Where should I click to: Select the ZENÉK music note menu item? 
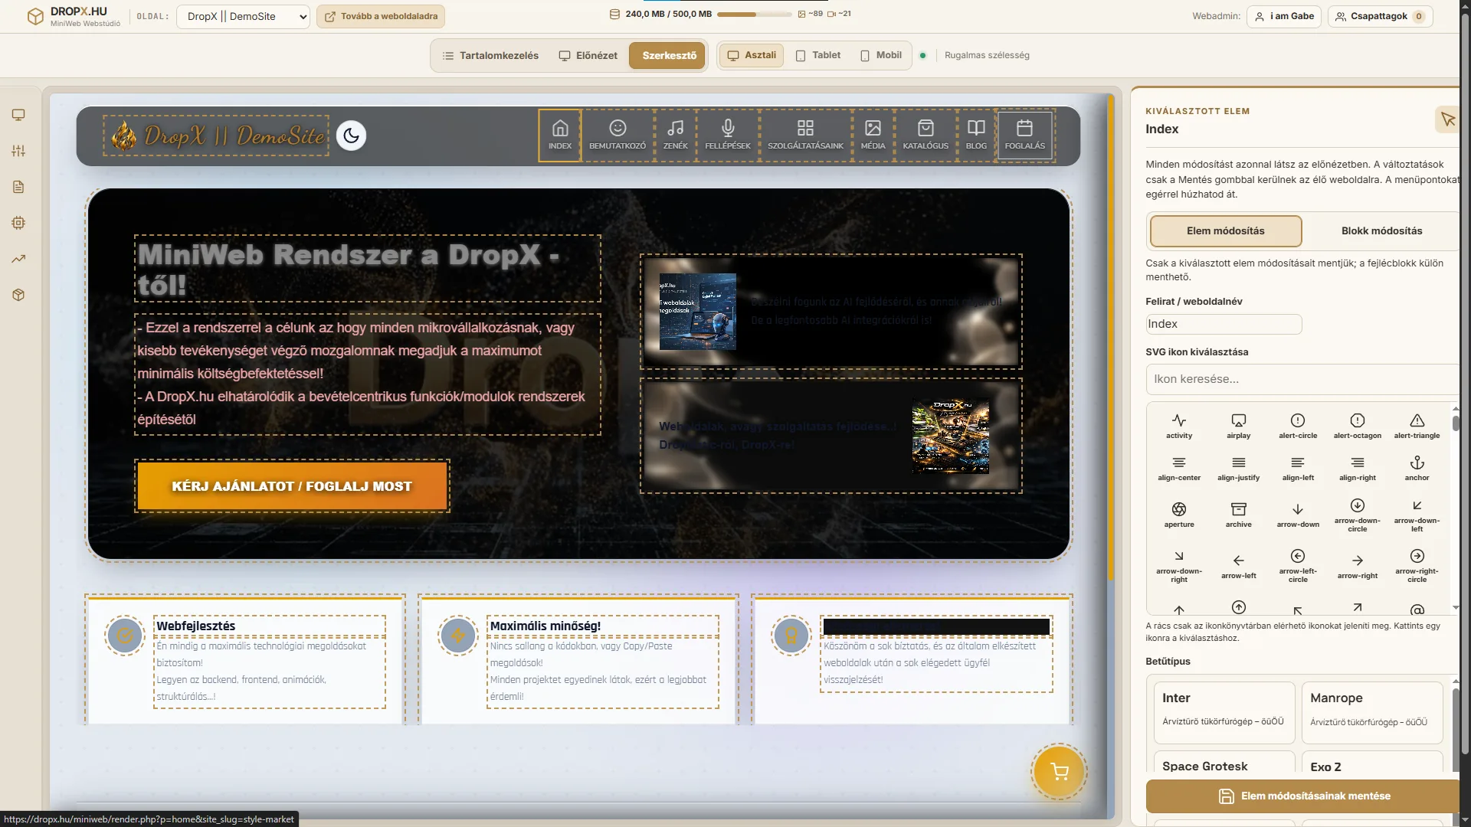(676, 136)
